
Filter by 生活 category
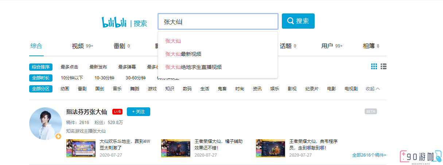205,89
